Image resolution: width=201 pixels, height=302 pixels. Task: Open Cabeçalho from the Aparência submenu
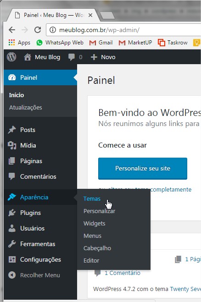(x=97, y=248)
